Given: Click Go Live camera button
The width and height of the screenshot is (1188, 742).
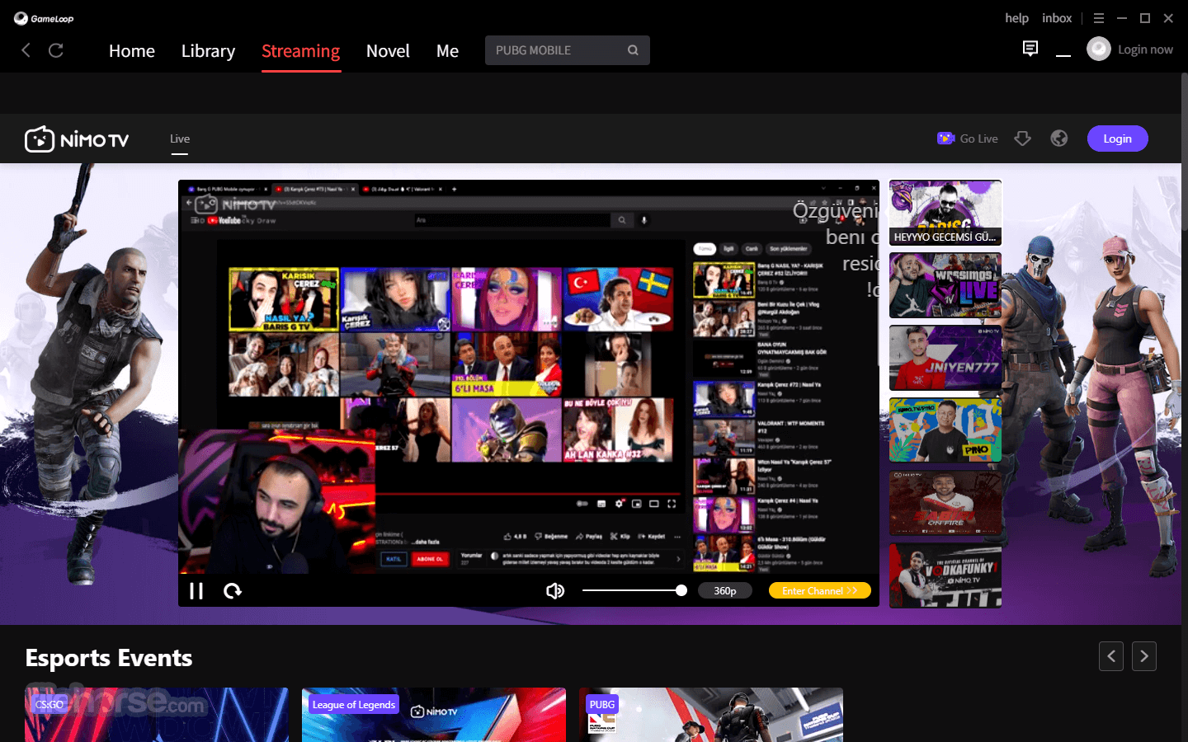Looking at the screenshot, I should coord(968,139).
